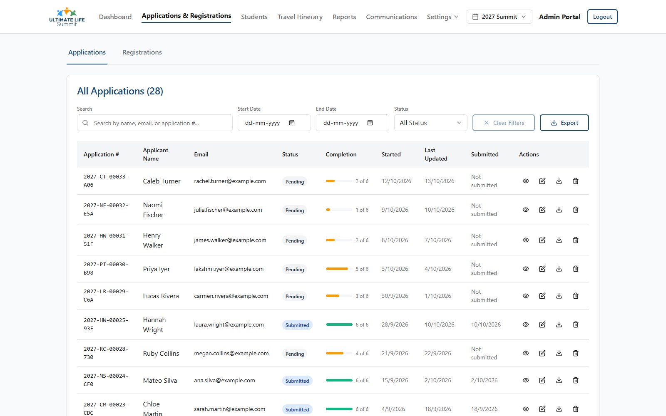Viewport: 666px width, 416px height.
Task: Download Caleb Turner's application
Action: coord(559,181)
